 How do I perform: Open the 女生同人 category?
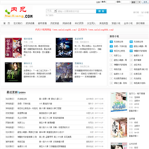point(91,23)
